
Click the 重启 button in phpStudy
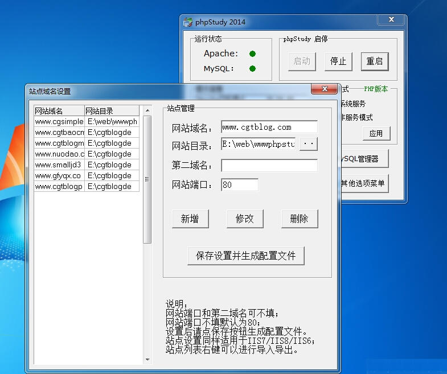(375, 61)
